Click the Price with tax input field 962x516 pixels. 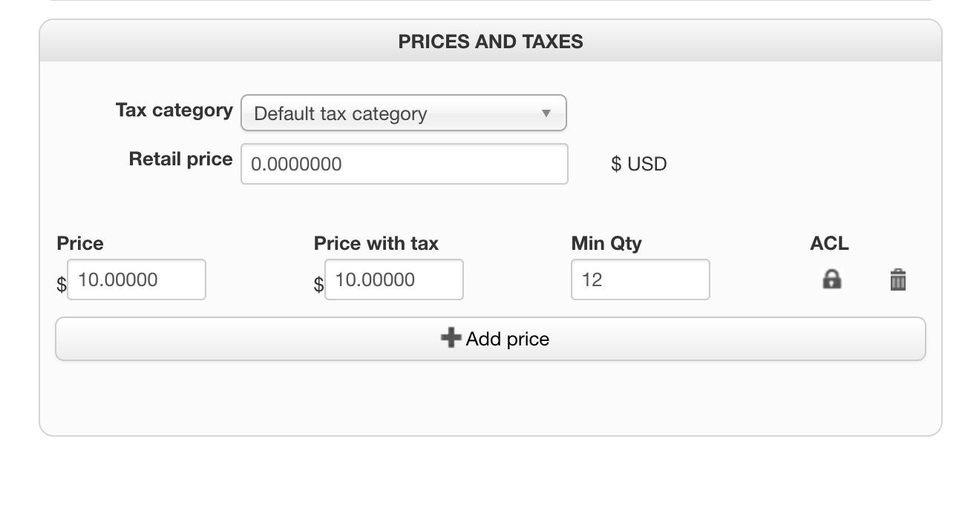pyautogui.click(x=393, y=279)
